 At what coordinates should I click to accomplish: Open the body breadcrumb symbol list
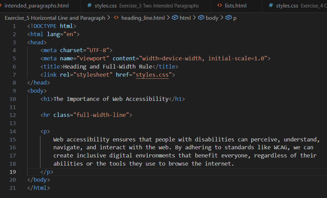[x=212, y=18]
